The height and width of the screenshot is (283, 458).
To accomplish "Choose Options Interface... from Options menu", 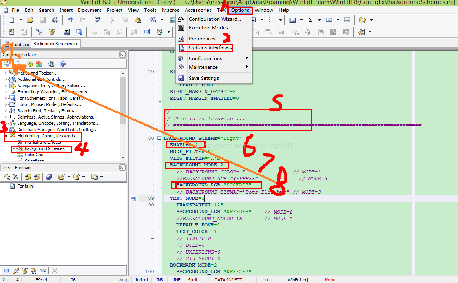I will coord(213,47).
